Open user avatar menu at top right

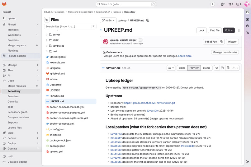pos(247,4)
